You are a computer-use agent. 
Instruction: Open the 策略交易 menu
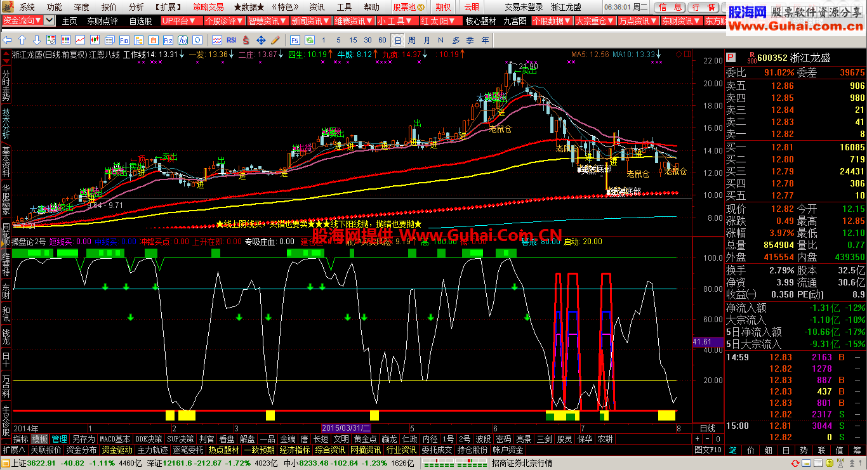pyautogui.click(x=209, y=7)
